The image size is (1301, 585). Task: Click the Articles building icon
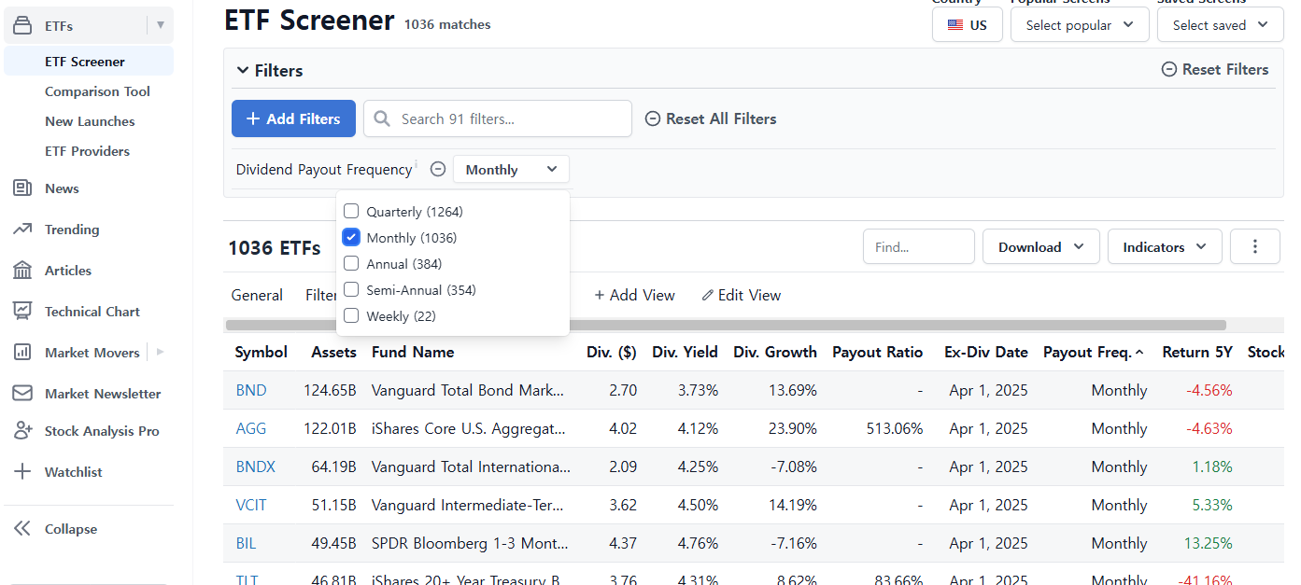pyautogui.click(x=22, y=271)
